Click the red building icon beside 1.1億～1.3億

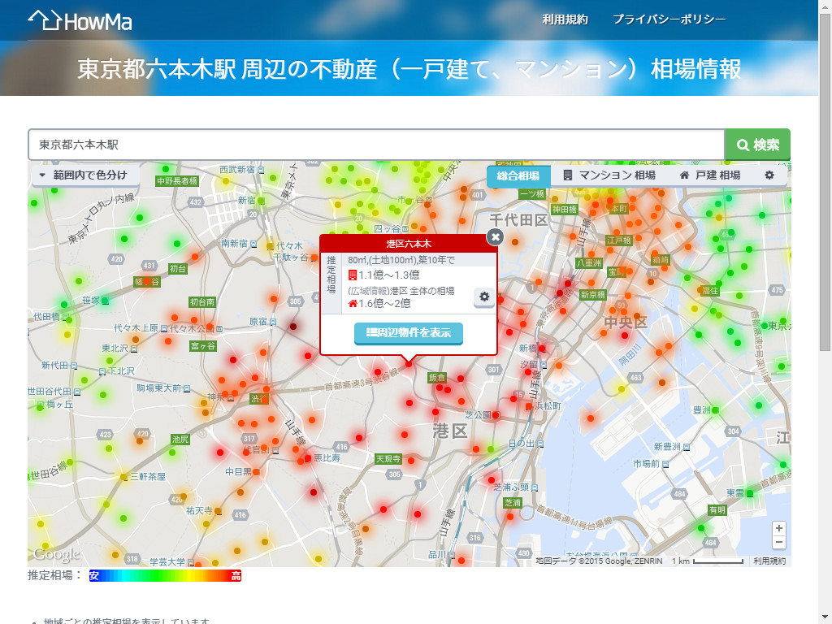[353, 275]
